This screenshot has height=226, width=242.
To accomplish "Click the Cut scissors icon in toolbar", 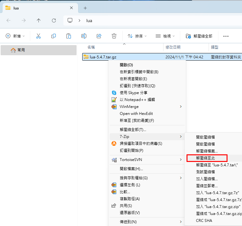I will [38, 36].
